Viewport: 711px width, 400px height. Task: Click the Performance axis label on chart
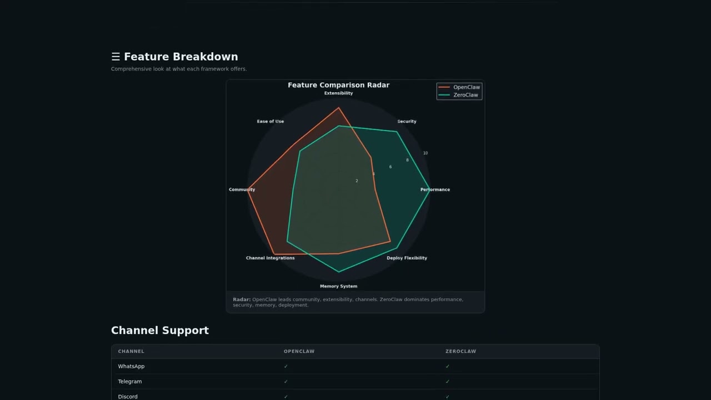(x=435, y=189)
